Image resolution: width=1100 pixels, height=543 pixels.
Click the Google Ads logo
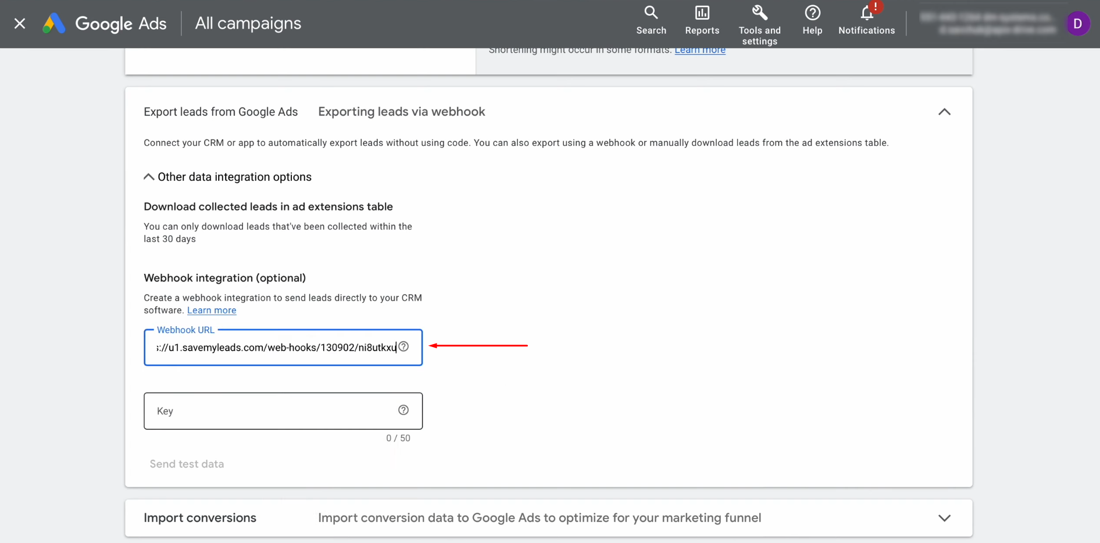[53, 23]
